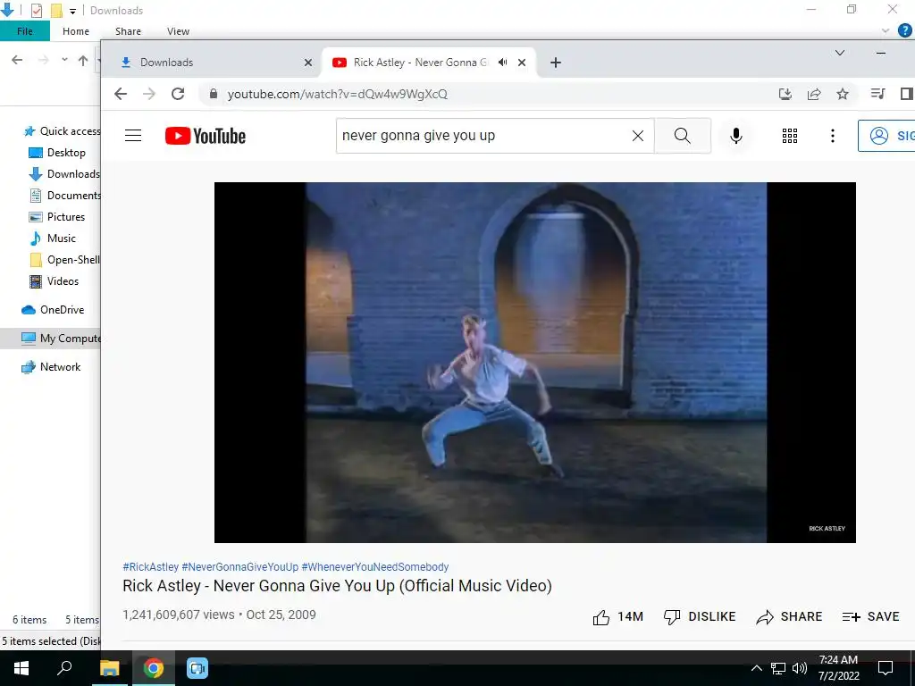Mute the Rick Astley tab audio icon
This screenshot has width=915, height=686.
[502, 63]
